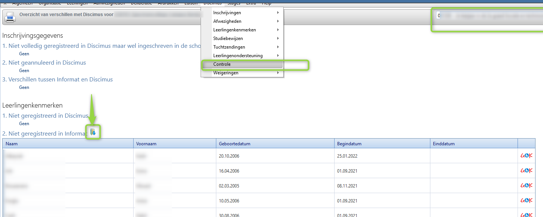Open heading 'Niet geregistreerd in Discimus'
543x217 pixels.
point(45,116)
